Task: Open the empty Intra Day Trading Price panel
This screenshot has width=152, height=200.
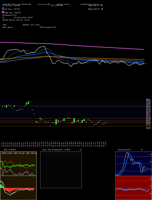Action: tap(61, 170)
